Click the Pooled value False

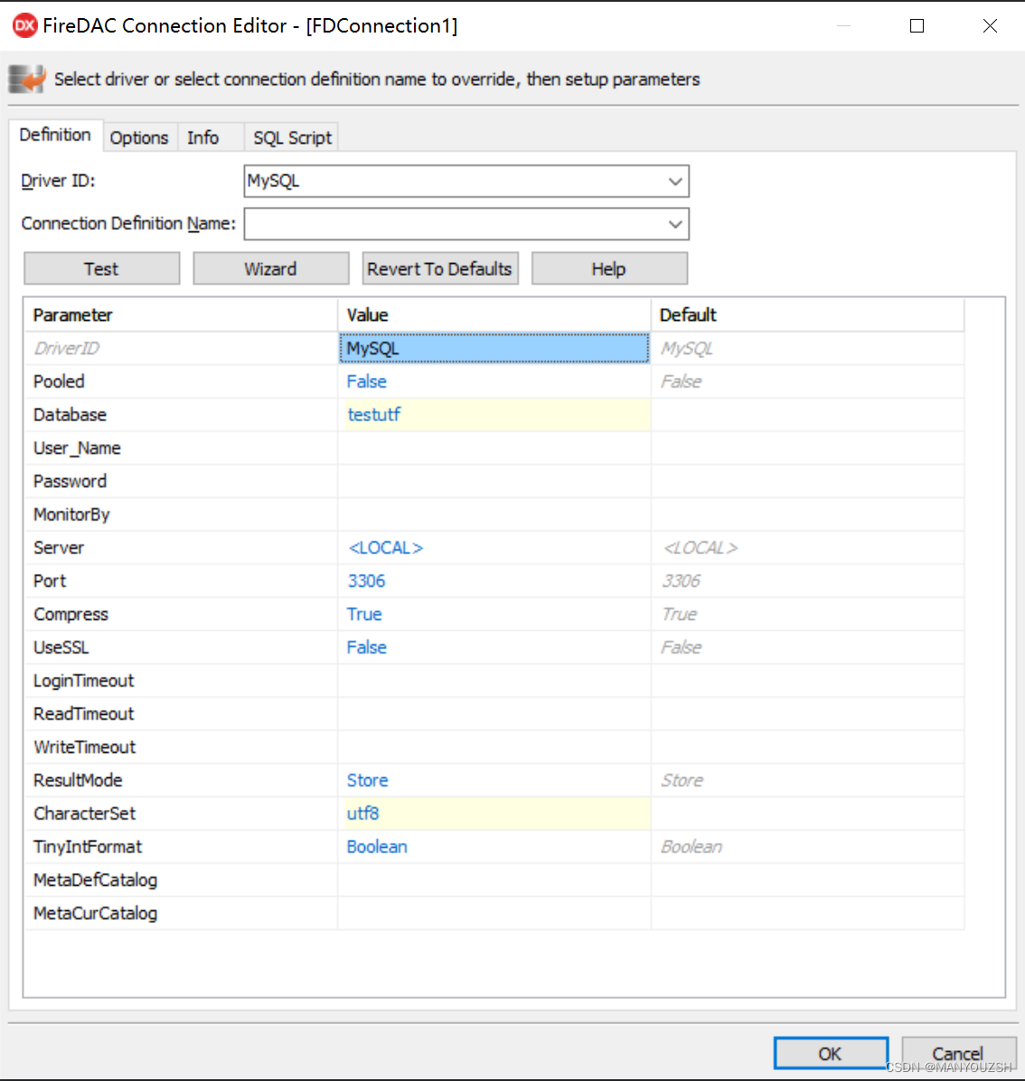[494, 381]
